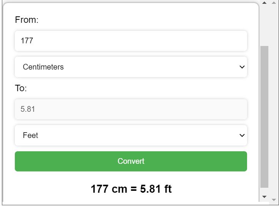This screenshot has width=279, height=206.
Task: Click the "Feet" text in the unit selector
Action: click(30, 136)
